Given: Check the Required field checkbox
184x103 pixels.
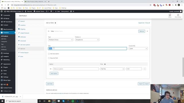Looking at the screenshot, I should pos(49,58).
